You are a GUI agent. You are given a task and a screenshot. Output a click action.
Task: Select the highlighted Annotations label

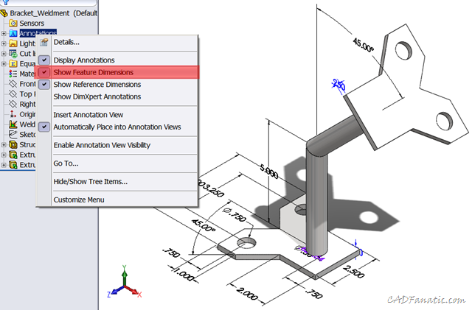point(38,32)
